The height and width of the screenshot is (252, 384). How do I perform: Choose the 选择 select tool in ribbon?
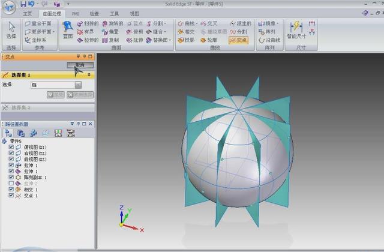[x=11, y=30]
